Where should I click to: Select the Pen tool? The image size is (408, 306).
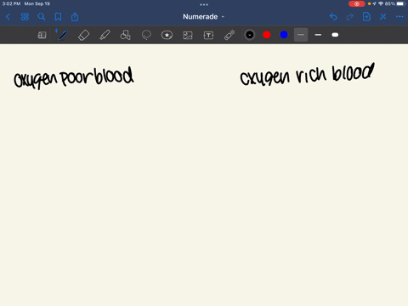[x=63, y=35]
